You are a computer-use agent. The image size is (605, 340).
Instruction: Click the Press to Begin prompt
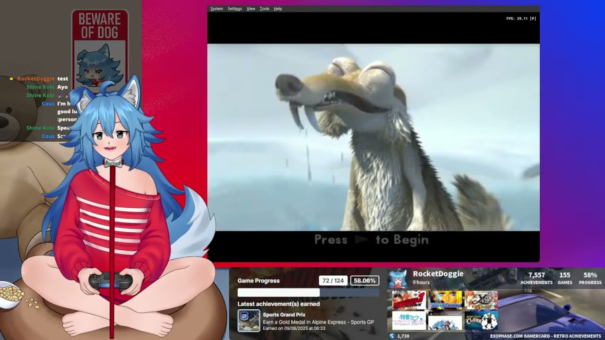tap(372, 240)
